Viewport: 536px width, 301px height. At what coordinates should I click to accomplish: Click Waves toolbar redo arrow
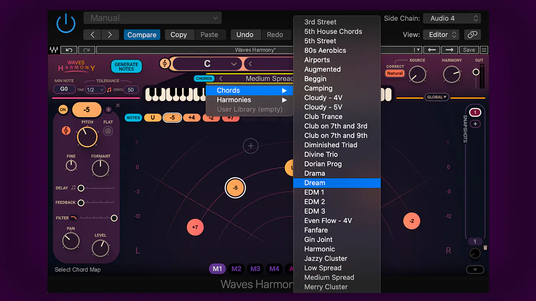[86, 50]
